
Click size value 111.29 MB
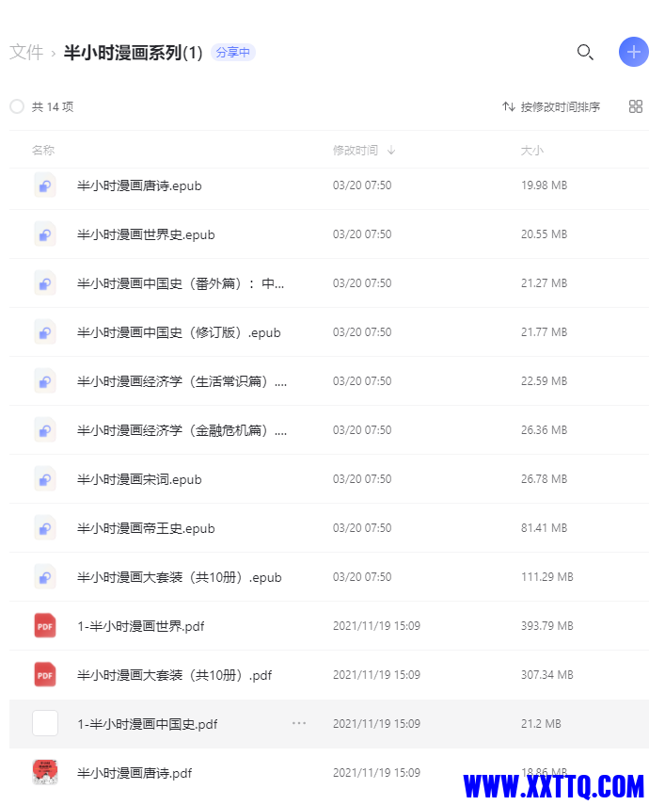tap(547, 576)
